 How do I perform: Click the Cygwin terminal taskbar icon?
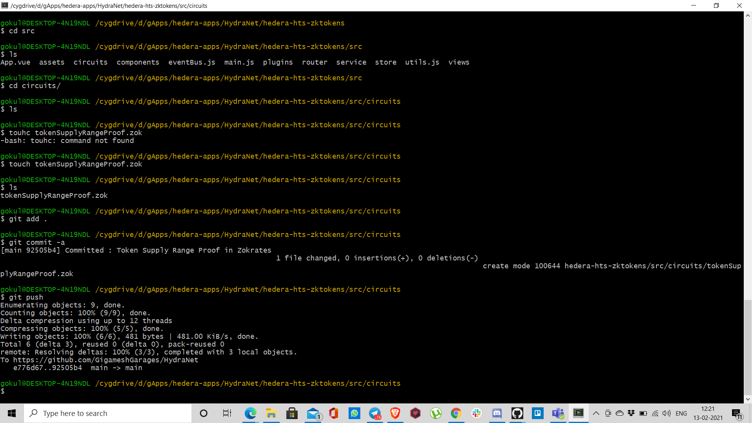point(578,413)
